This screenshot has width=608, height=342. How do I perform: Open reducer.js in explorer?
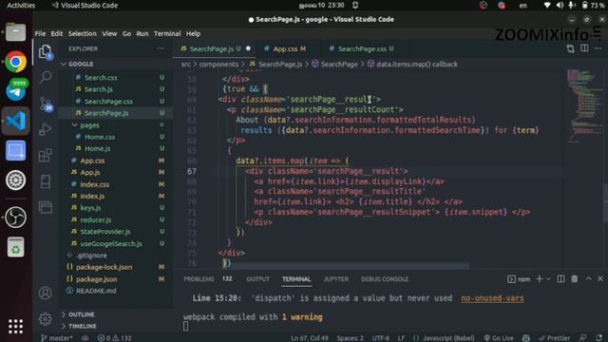[x=96, y=219]
